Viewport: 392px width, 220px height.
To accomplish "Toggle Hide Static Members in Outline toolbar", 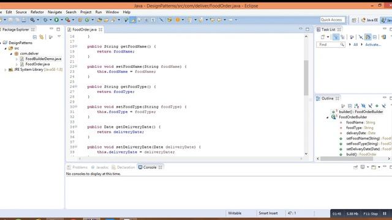I will point(370,106).
